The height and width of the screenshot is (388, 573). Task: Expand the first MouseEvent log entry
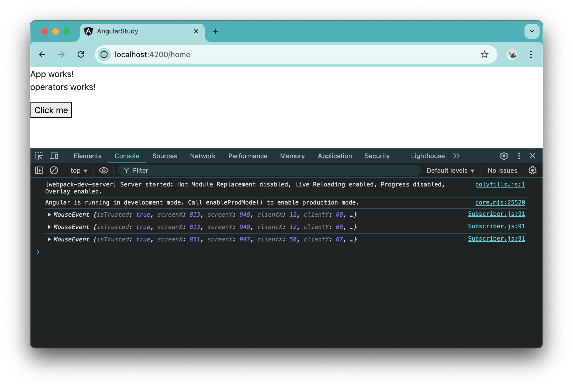click(49, 214)
